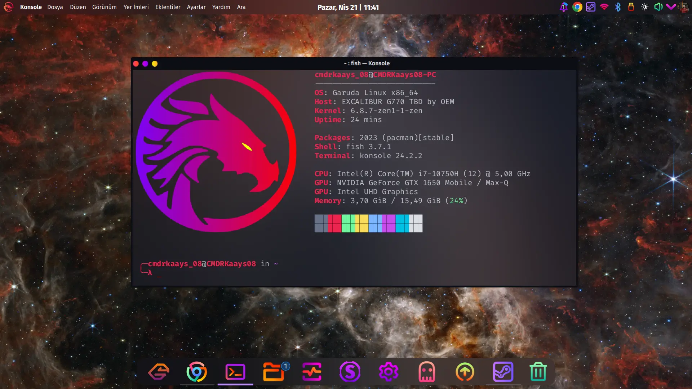This screenshot has width=692, height=389.
Task: Click the Garuda dragon logo image in the terminal
Action: [x=216, y=152]
